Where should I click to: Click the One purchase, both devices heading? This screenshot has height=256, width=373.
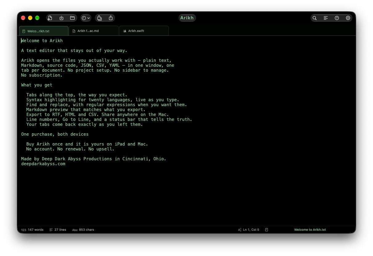(x=55, y=134)
